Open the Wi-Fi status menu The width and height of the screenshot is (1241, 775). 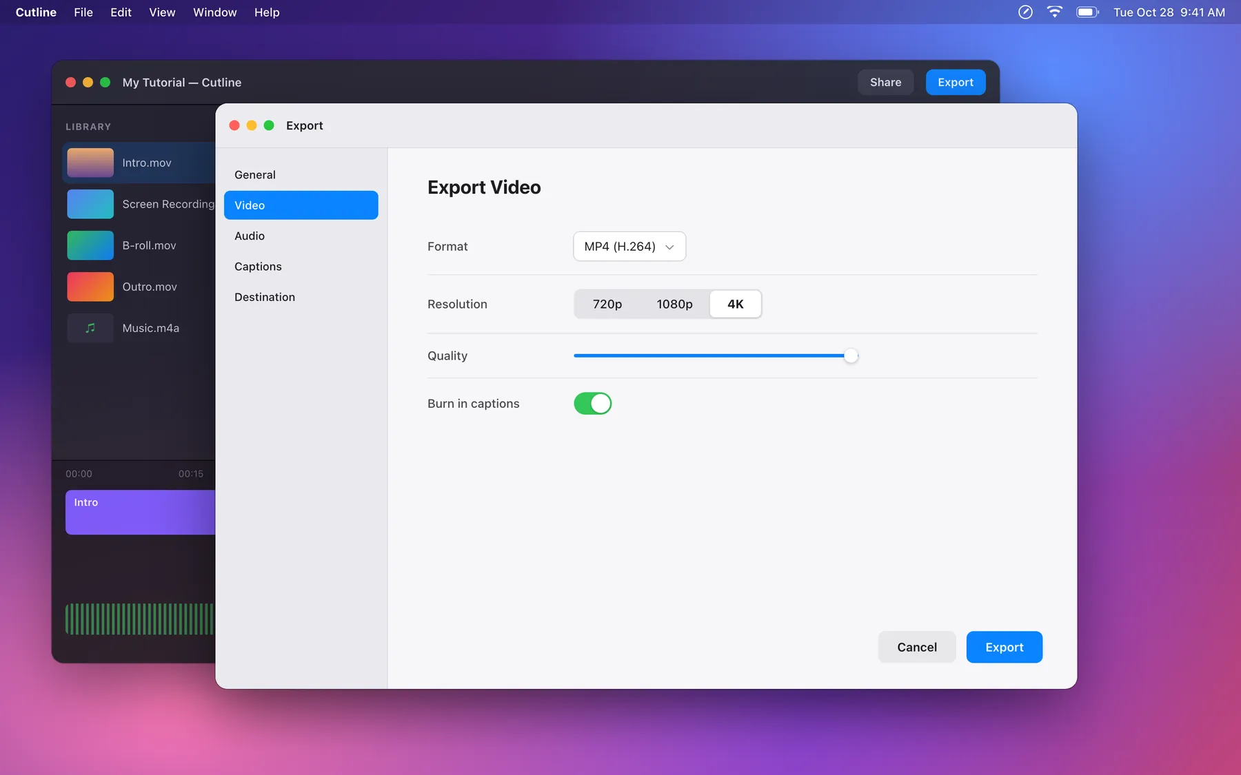(x=1054, y=12)
